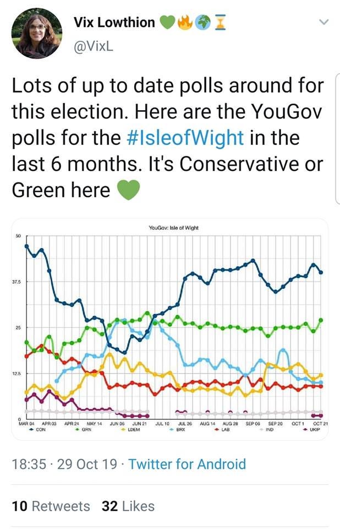Click the green heart emoji in tweet text

[x=128, y=190]
